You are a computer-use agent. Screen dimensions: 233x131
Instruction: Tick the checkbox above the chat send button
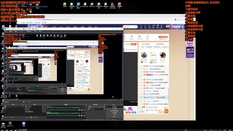(163, 107)
